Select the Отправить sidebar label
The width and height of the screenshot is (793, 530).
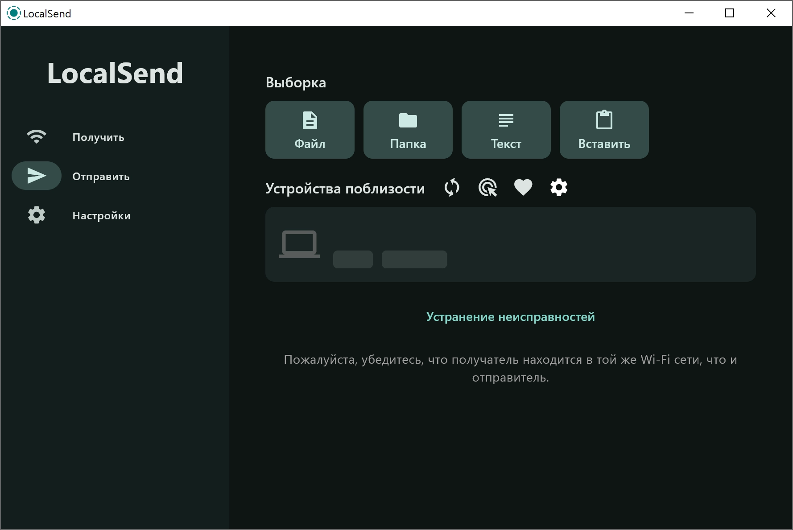(x=101, y=177)
